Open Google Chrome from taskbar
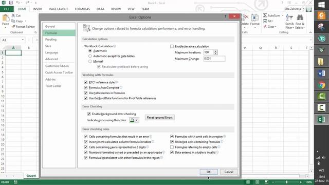This screenshot has height=185, width=329. pos(321,85)
